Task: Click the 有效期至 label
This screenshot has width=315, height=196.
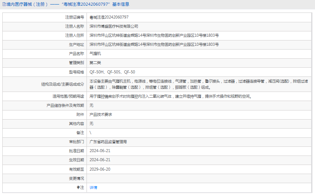Action: [76, 170]
